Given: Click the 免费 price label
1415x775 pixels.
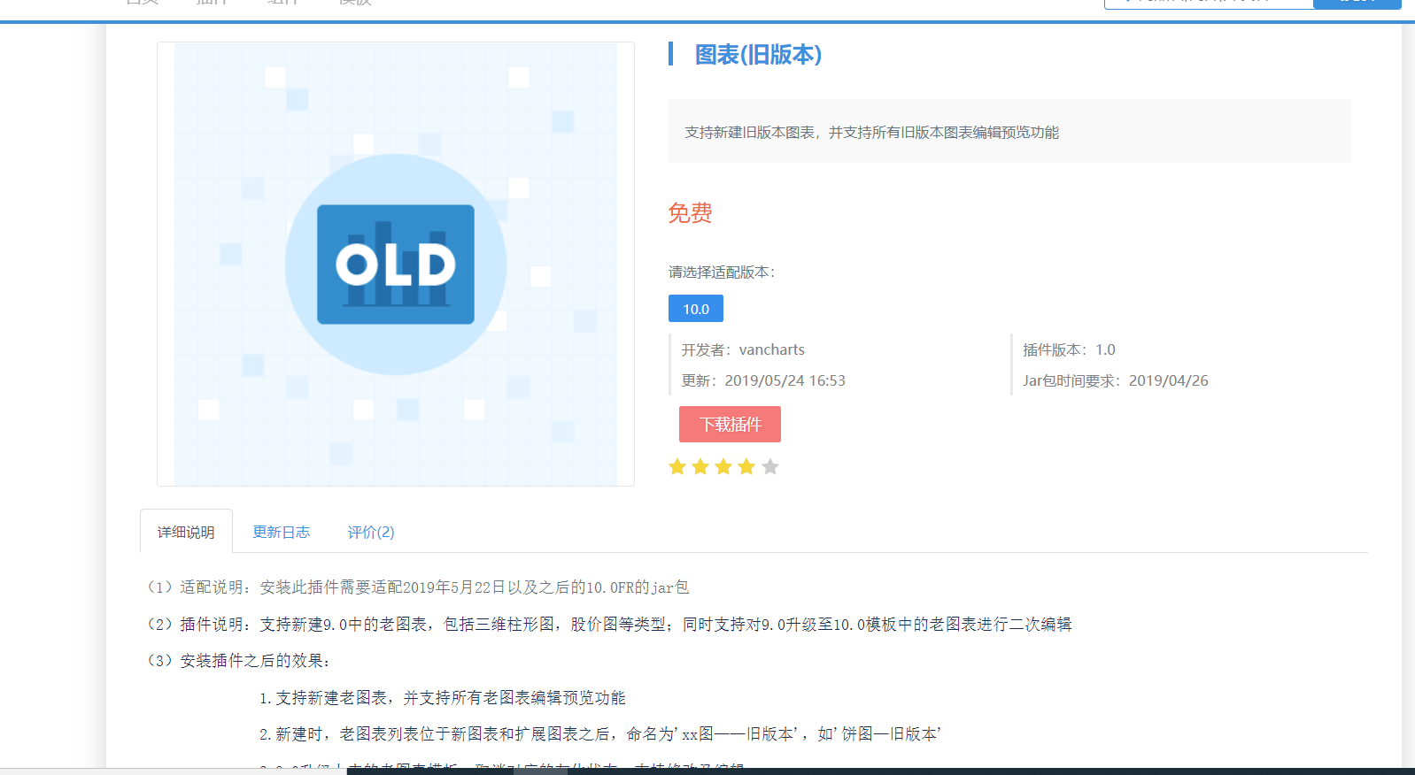Looking at the screenshot, I should [690, 213].
